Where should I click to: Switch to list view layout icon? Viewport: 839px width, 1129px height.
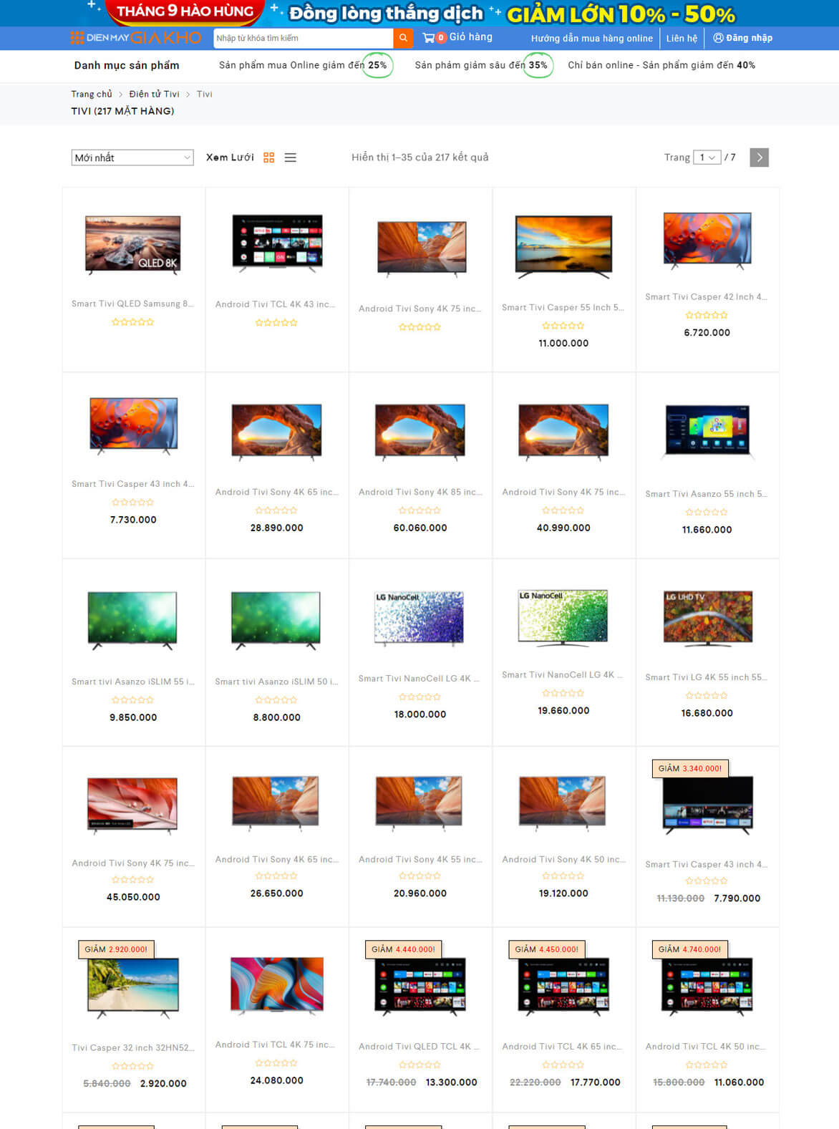click(x=291, y=158)
